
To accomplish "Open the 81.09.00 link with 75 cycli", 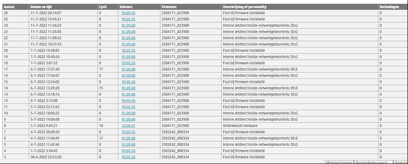I will [x=128, y=88].
